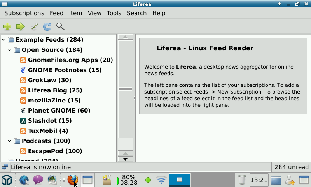This screenshot has height=187, width=311.
Task: Click the Planet GNOME foot icon
Action: pos(23,111)
